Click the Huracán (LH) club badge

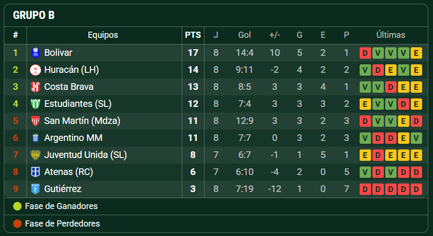[x=35, y=70]
